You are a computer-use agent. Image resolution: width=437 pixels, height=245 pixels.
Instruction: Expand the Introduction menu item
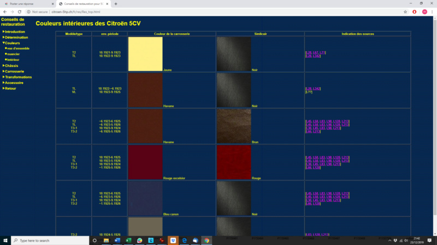coord(14,32)
